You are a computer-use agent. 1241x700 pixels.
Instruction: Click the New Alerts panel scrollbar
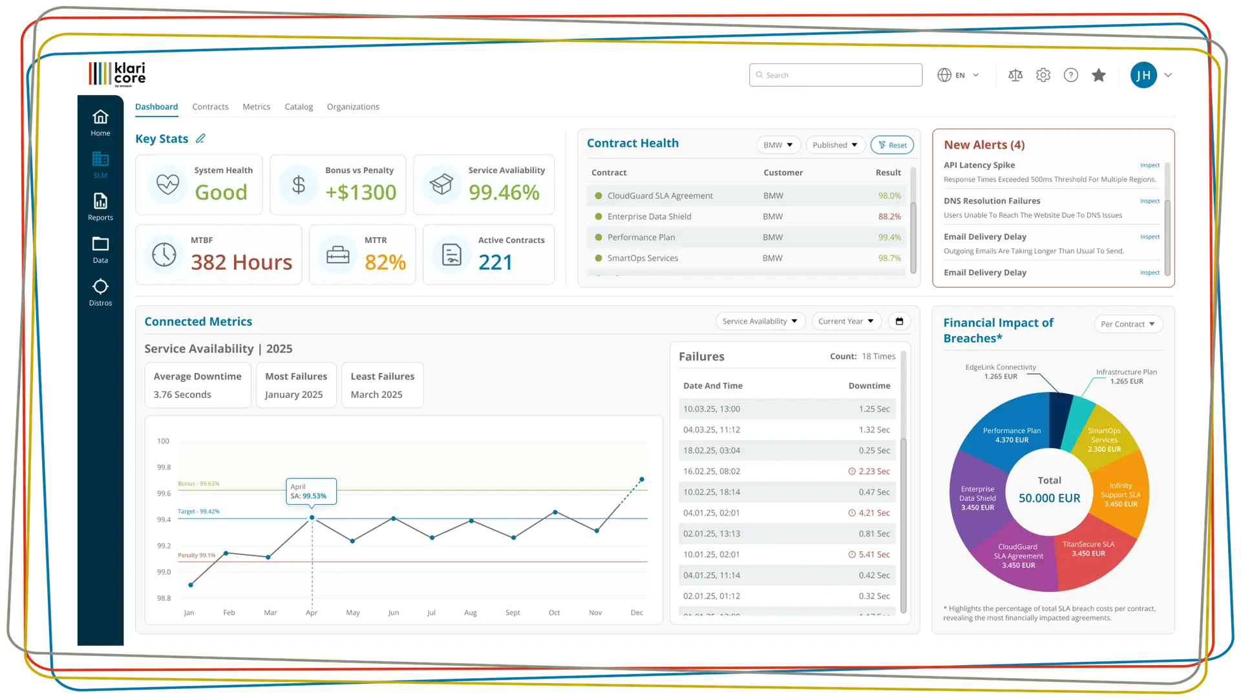coord(1167,237)
